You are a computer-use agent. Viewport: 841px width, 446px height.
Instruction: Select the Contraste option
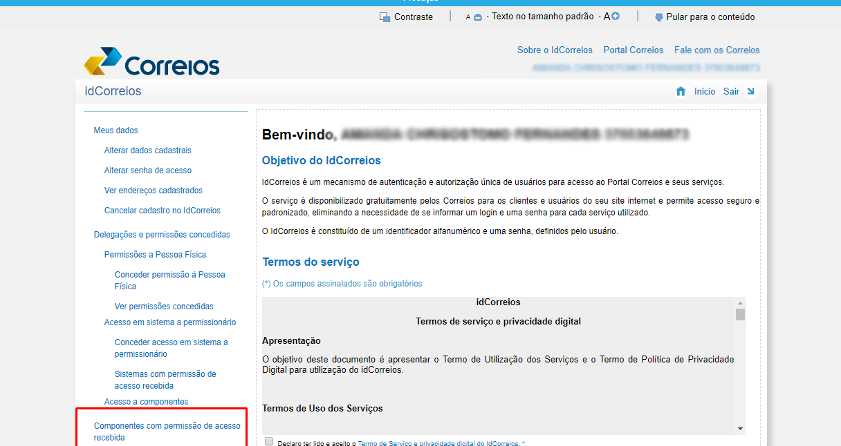414,17
